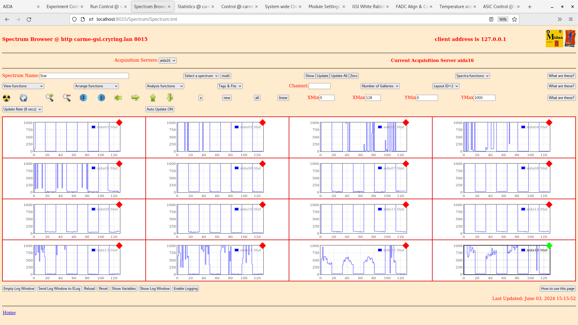Expand the Number of Galleries dropdown
Screen dimensions: 578x325
[380, 86]
